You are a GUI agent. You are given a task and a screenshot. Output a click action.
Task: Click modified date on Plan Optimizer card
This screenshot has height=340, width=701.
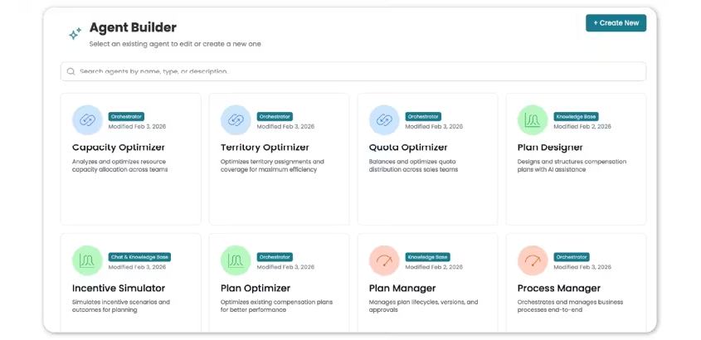285,267
